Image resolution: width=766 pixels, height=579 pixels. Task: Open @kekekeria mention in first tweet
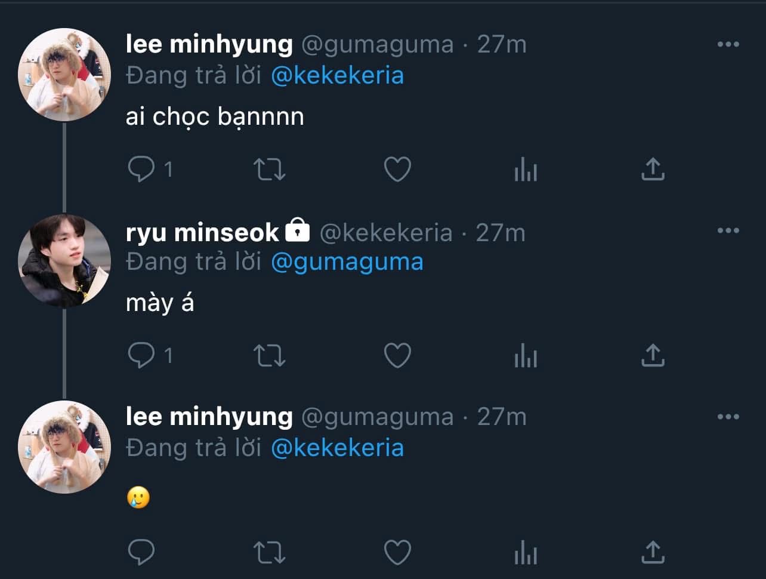coord(337,76)
